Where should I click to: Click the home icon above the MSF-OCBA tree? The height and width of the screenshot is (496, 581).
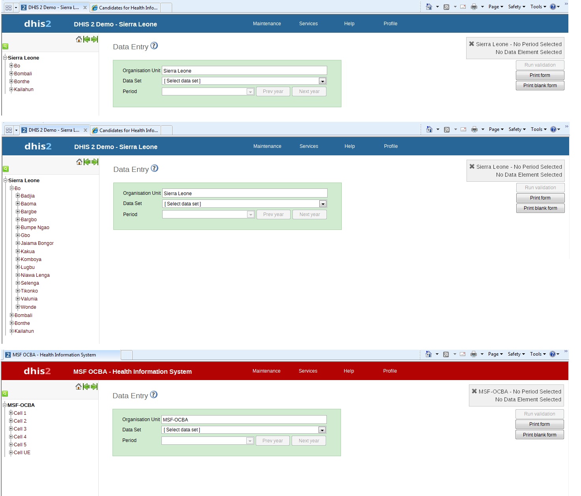(79, 387)
